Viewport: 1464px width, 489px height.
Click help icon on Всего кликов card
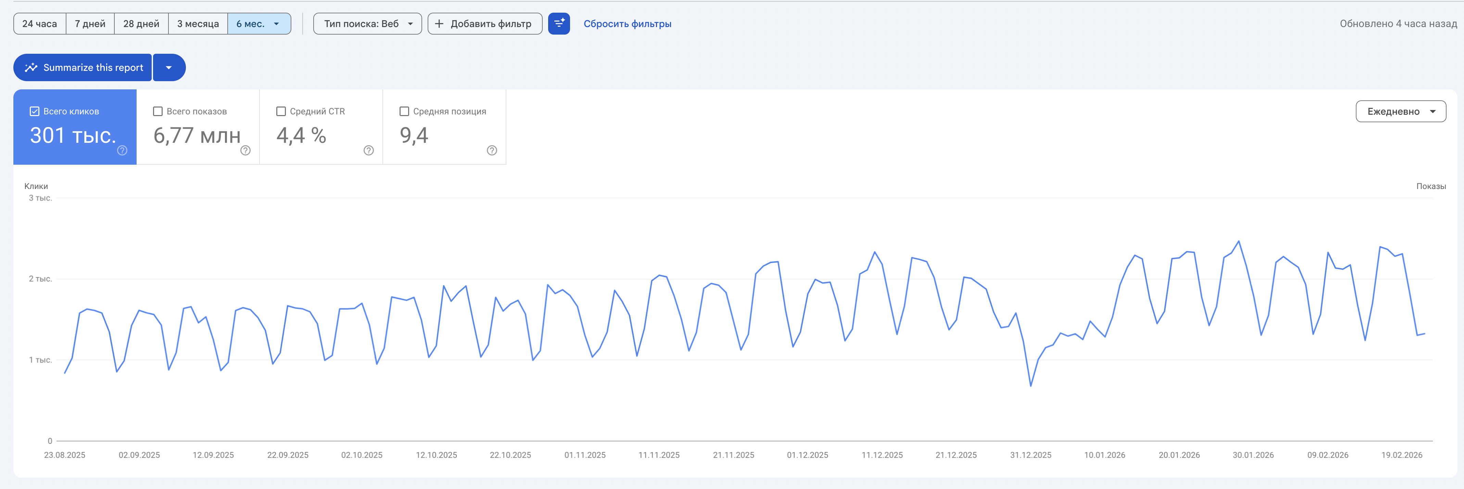tap(122, 151)
